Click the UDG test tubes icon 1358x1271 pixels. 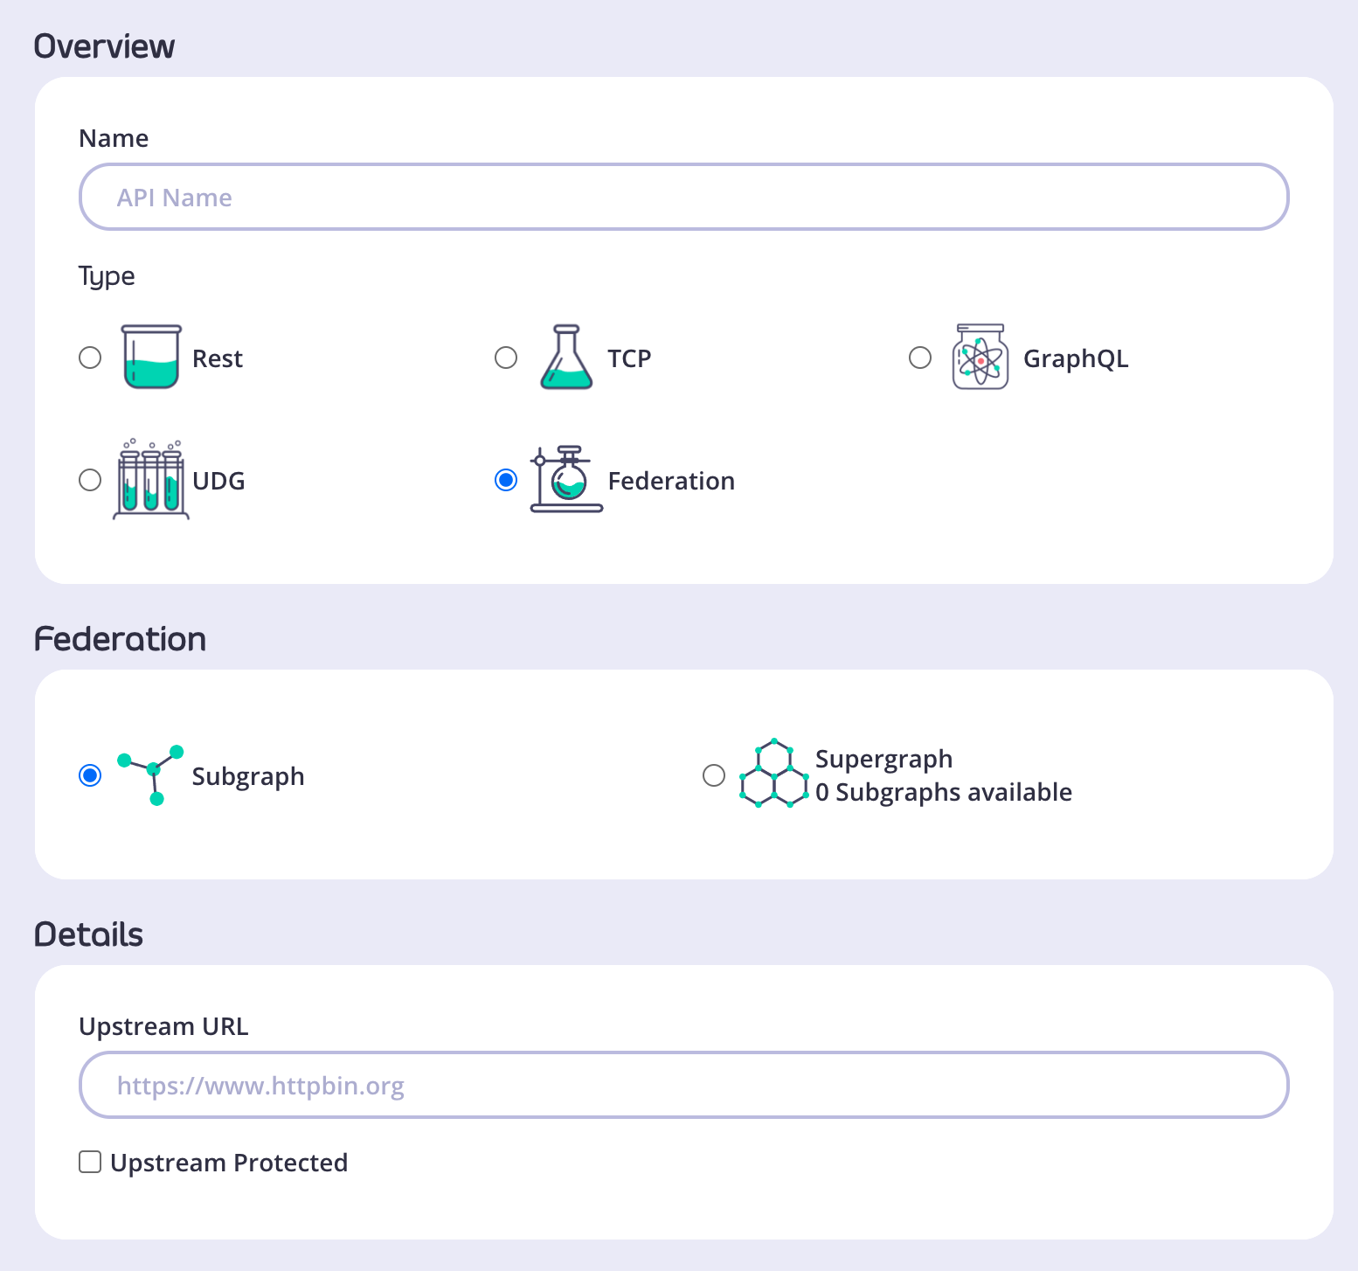151,480
